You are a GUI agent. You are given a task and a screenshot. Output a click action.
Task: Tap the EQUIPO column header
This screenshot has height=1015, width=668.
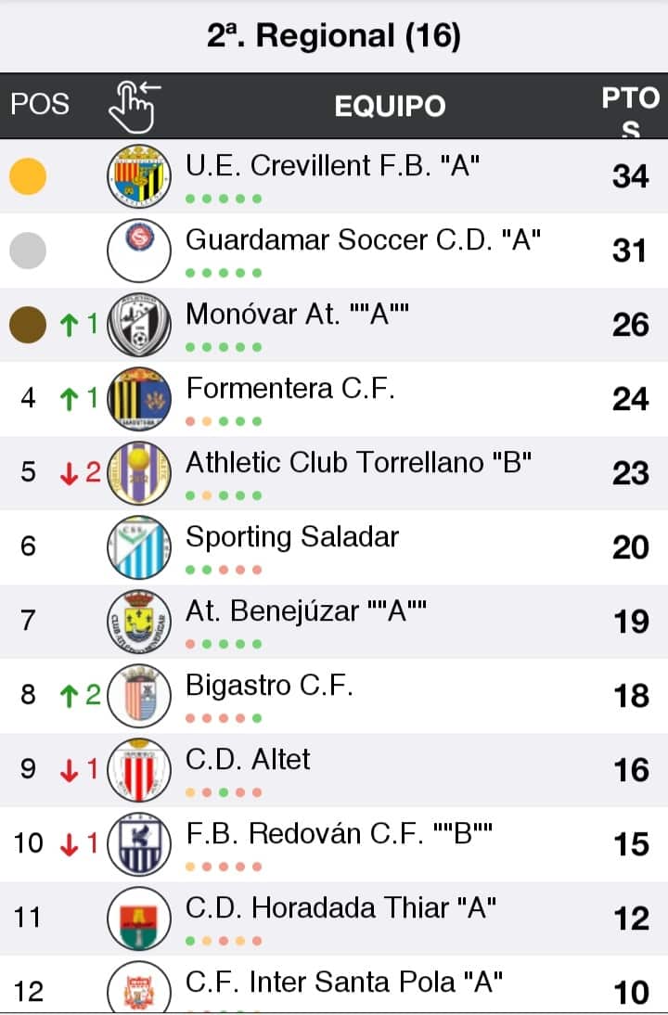click(390, 106)
